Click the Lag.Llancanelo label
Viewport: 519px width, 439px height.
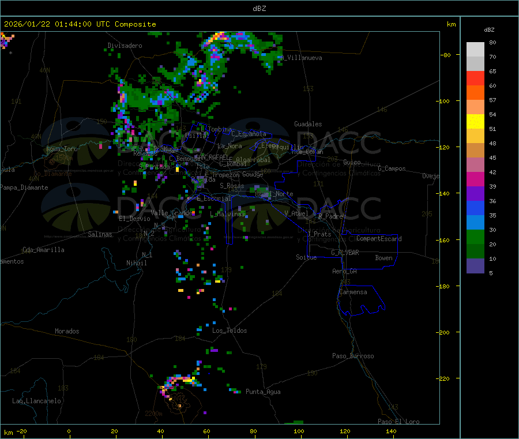(36, 402)
